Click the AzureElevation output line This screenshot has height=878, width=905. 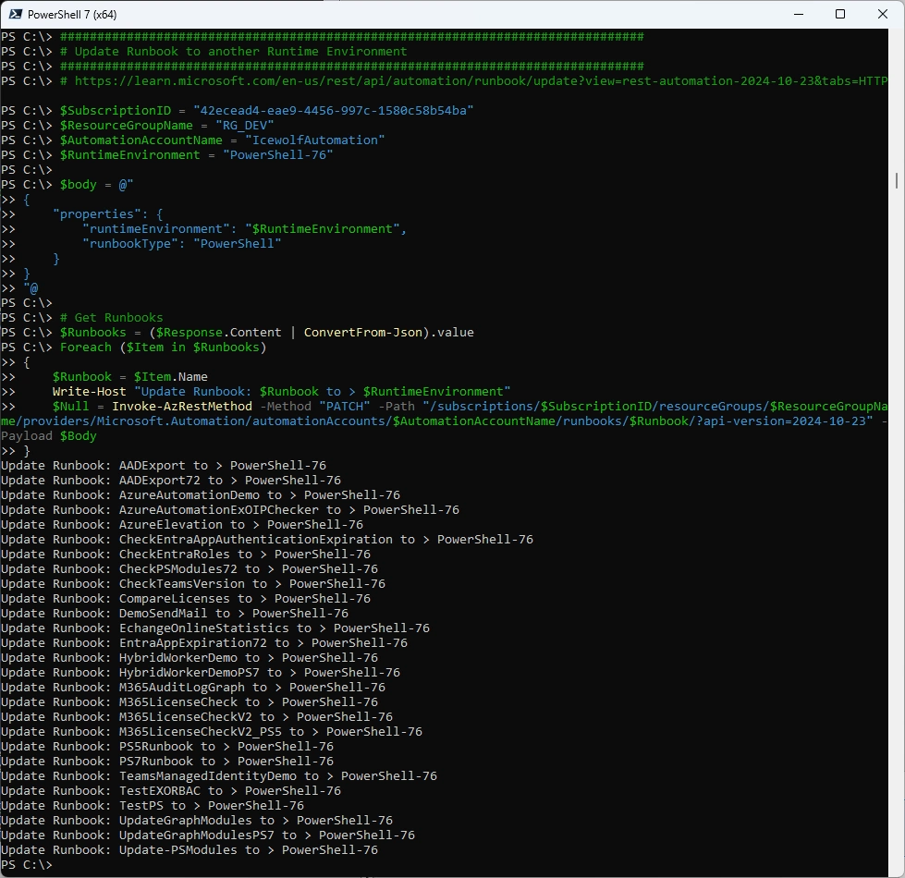[x=182, y=525]
